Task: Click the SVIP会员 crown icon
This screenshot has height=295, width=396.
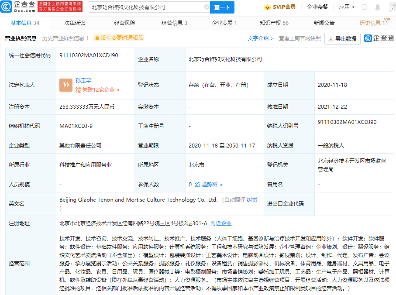Action: [x=267, y=7]
